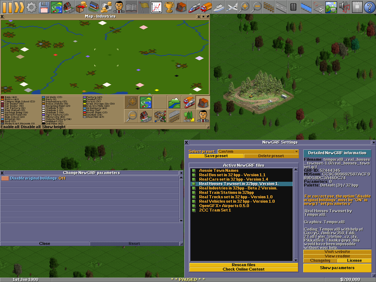Open the company league trophy icon

point(169,7)
